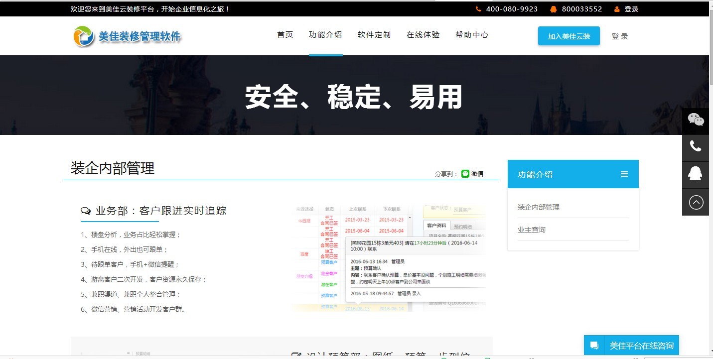
Task: Open the WeChat chat floating sidebar icon
Action: (696, 120)
